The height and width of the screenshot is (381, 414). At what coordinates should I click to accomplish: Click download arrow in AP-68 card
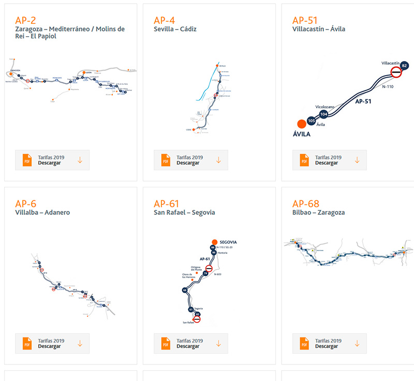357,343
